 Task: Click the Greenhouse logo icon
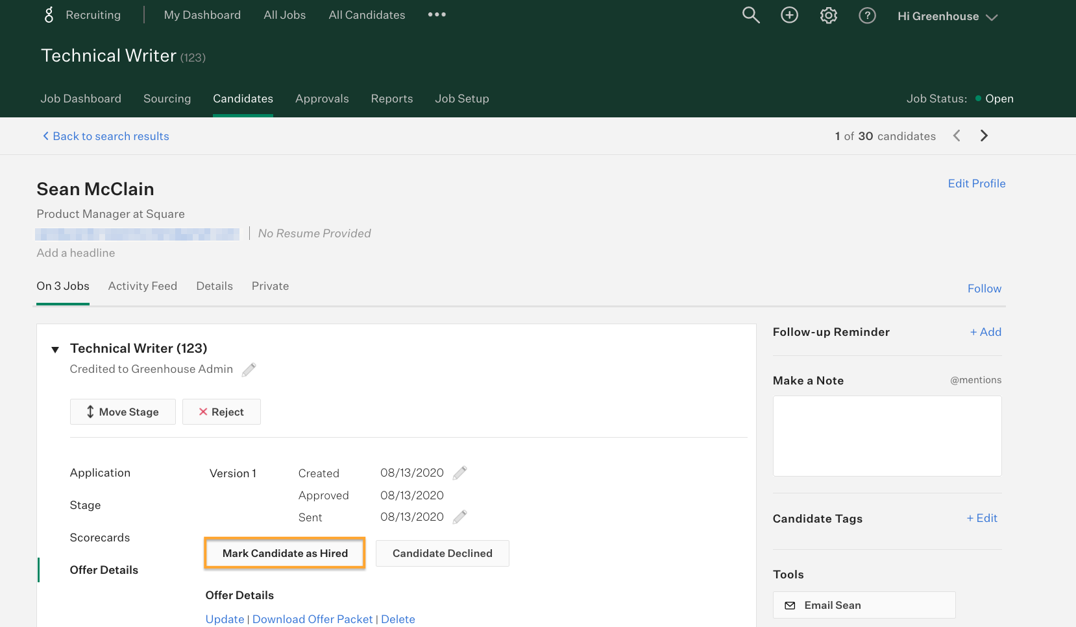[49, 15]
